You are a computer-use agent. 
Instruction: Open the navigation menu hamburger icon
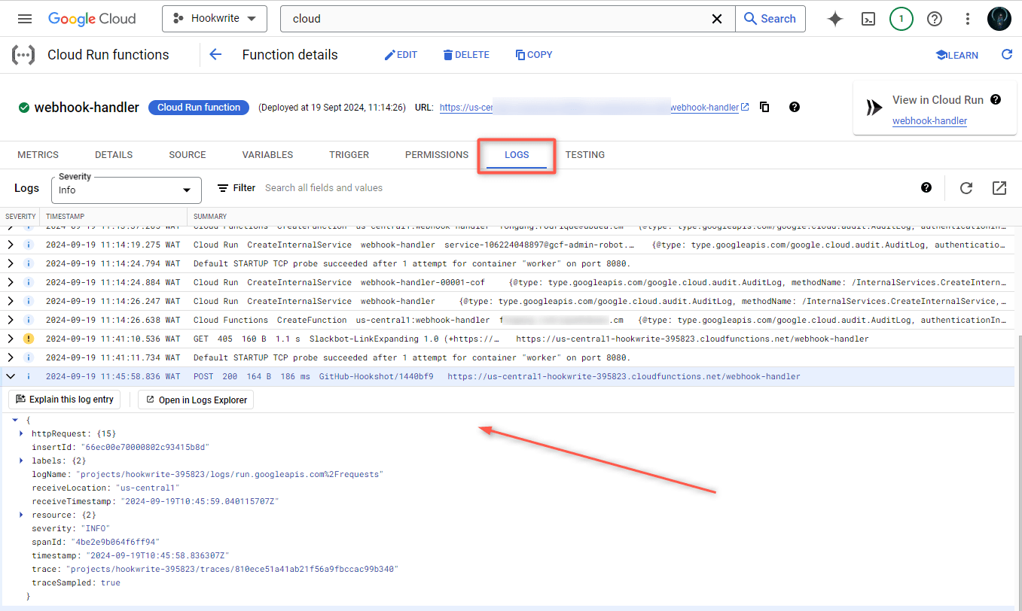tap(25, 18)
